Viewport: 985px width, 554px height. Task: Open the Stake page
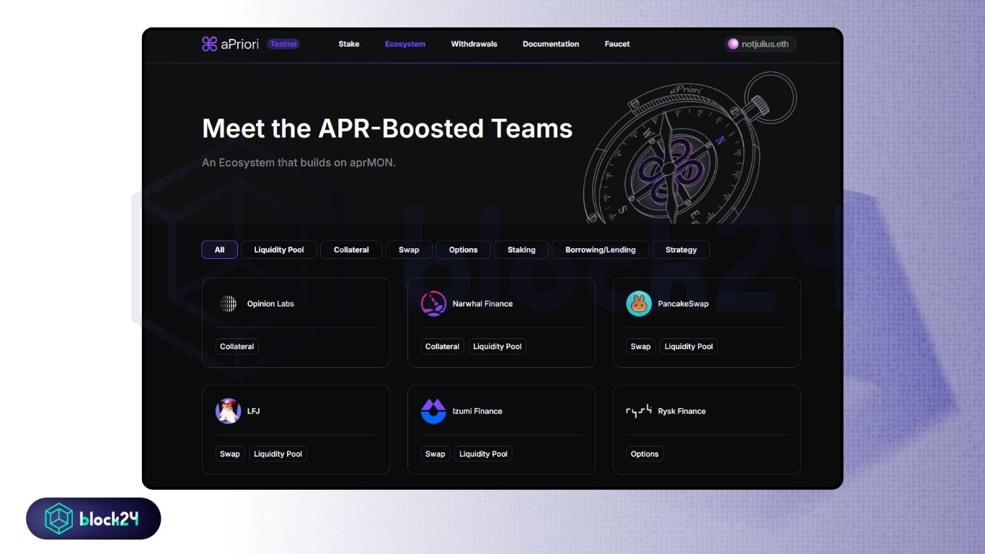(x=349, y=44)
